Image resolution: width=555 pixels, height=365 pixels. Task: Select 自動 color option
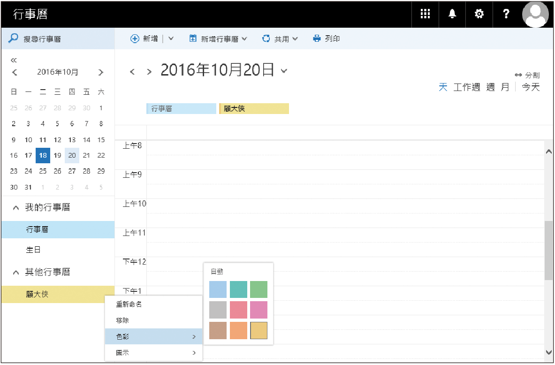click(x=217, y=272)
